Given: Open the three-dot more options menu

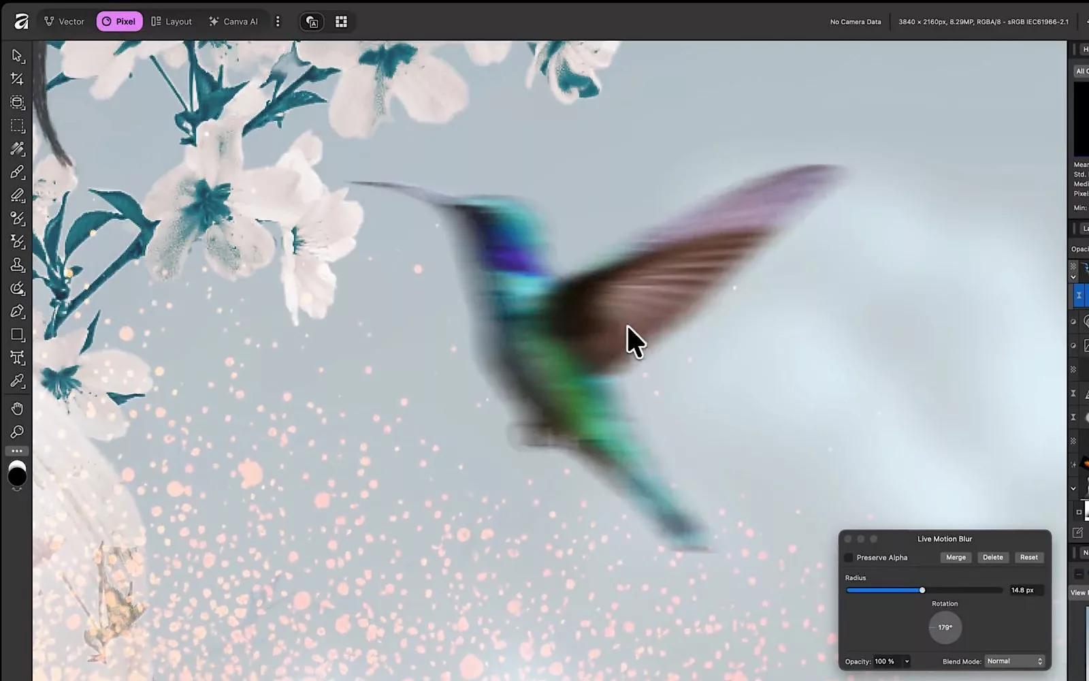Looking at the screenshot, I should (278, 22).
